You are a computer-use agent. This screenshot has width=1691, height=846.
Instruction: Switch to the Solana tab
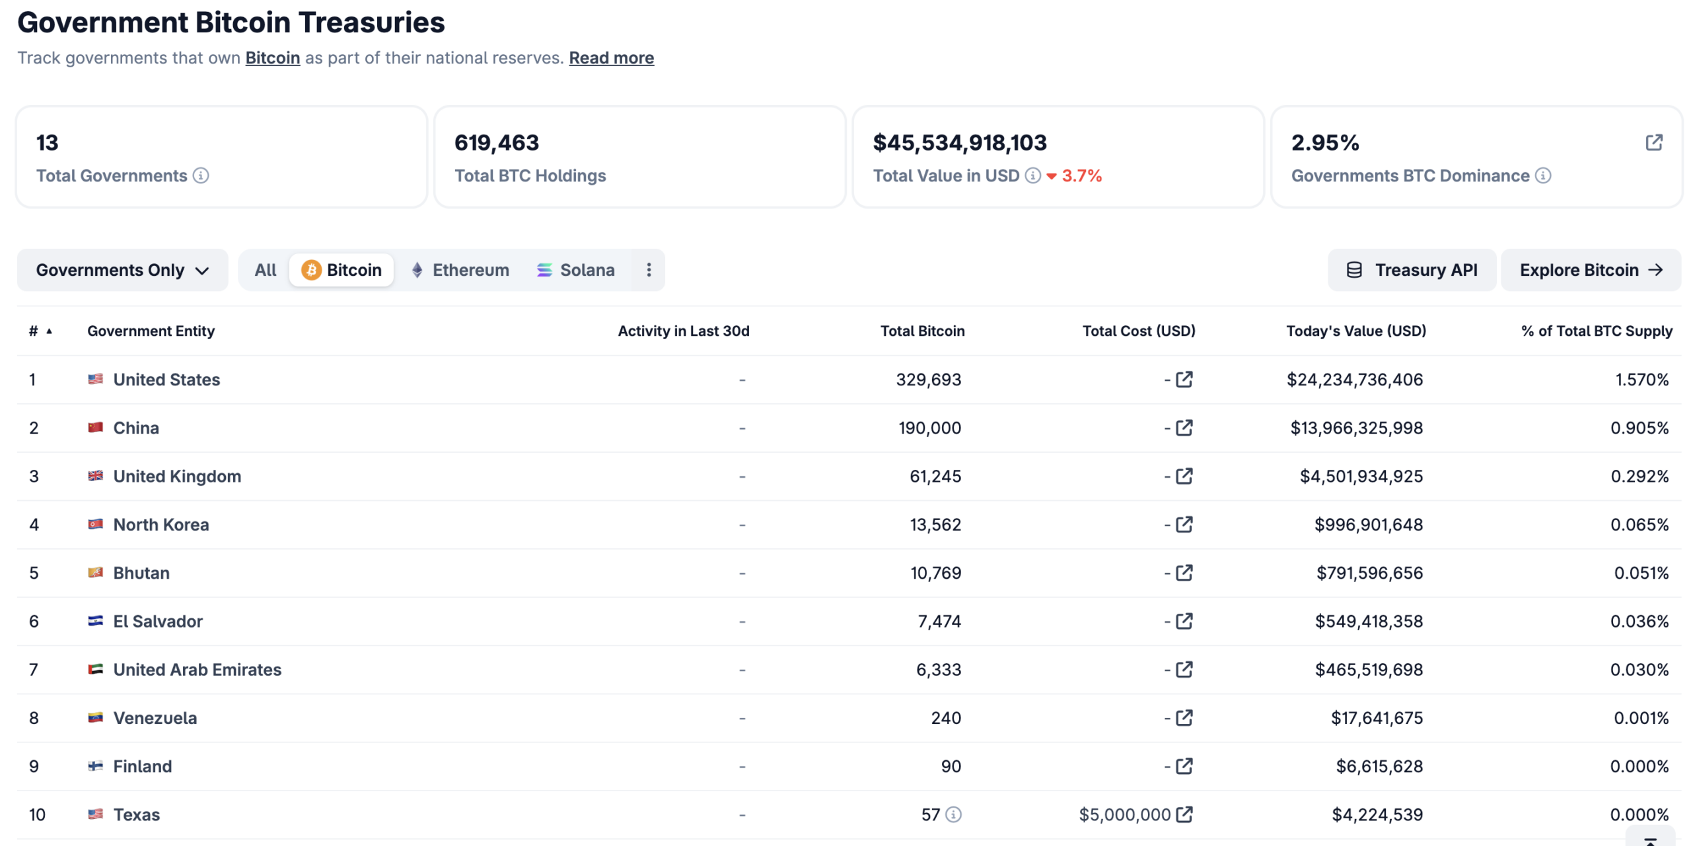(x=575, y=270)
